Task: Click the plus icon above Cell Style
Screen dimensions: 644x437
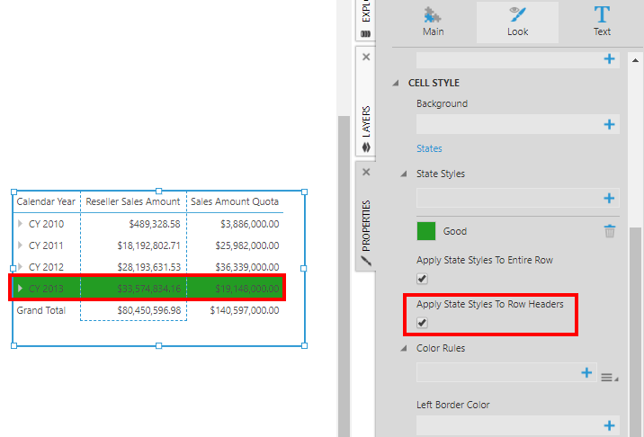Action: (609, 59)
